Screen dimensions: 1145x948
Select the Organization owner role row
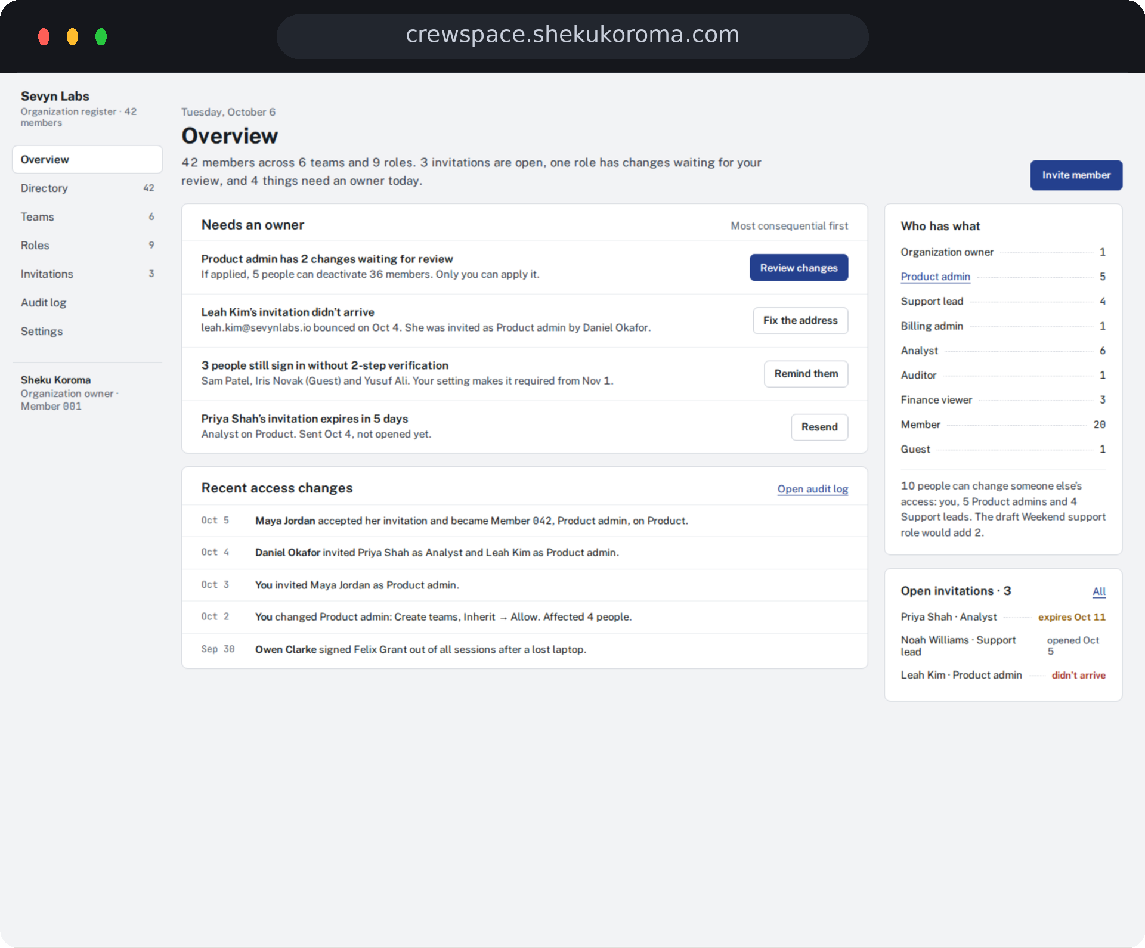pyautogui.click(x=1003, y=252)
